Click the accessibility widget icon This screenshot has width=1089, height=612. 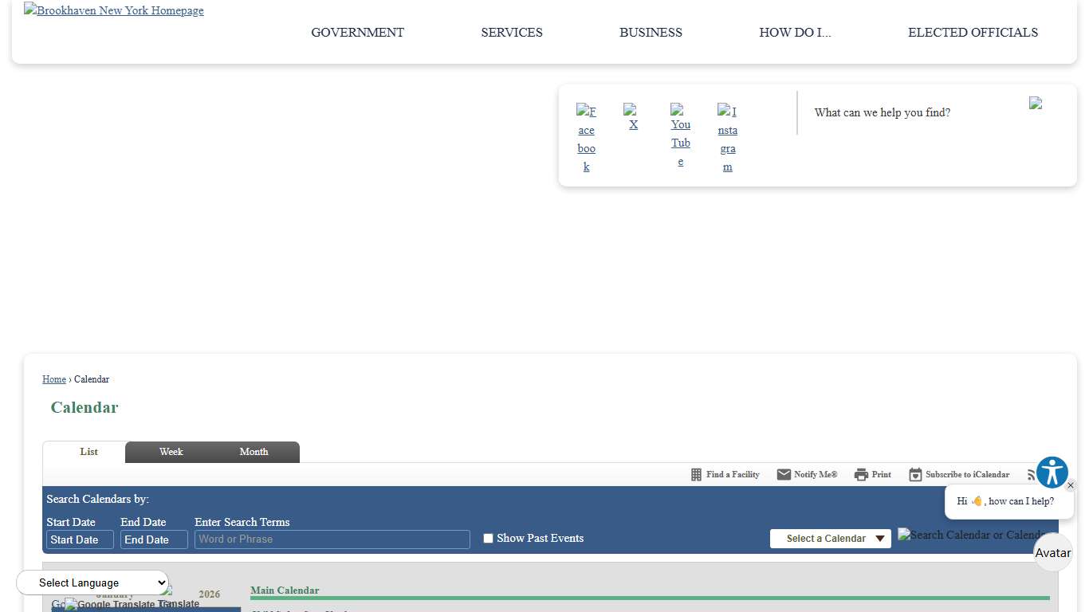1052,473
